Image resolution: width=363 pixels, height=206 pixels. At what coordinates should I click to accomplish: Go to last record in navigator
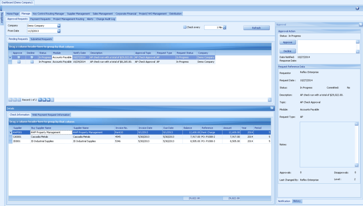(48, 100)
